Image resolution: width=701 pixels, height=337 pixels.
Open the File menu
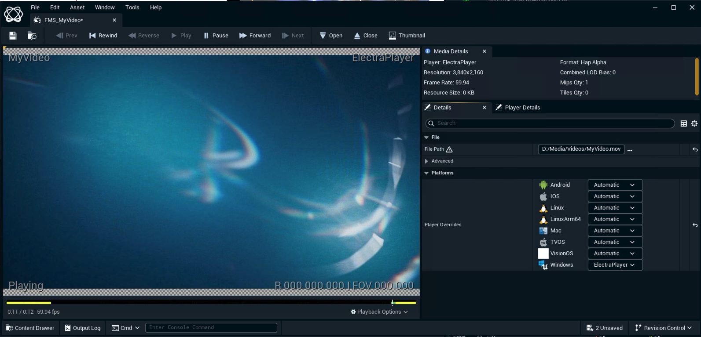coord(35,7)
